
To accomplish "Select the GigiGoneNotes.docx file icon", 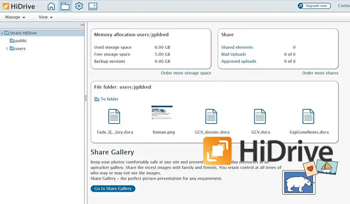I will pos(308,116).
